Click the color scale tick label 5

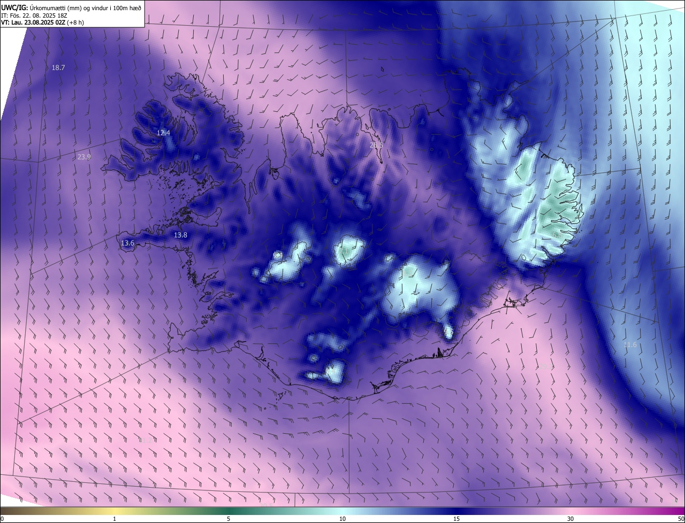click(x=229, y=519)
